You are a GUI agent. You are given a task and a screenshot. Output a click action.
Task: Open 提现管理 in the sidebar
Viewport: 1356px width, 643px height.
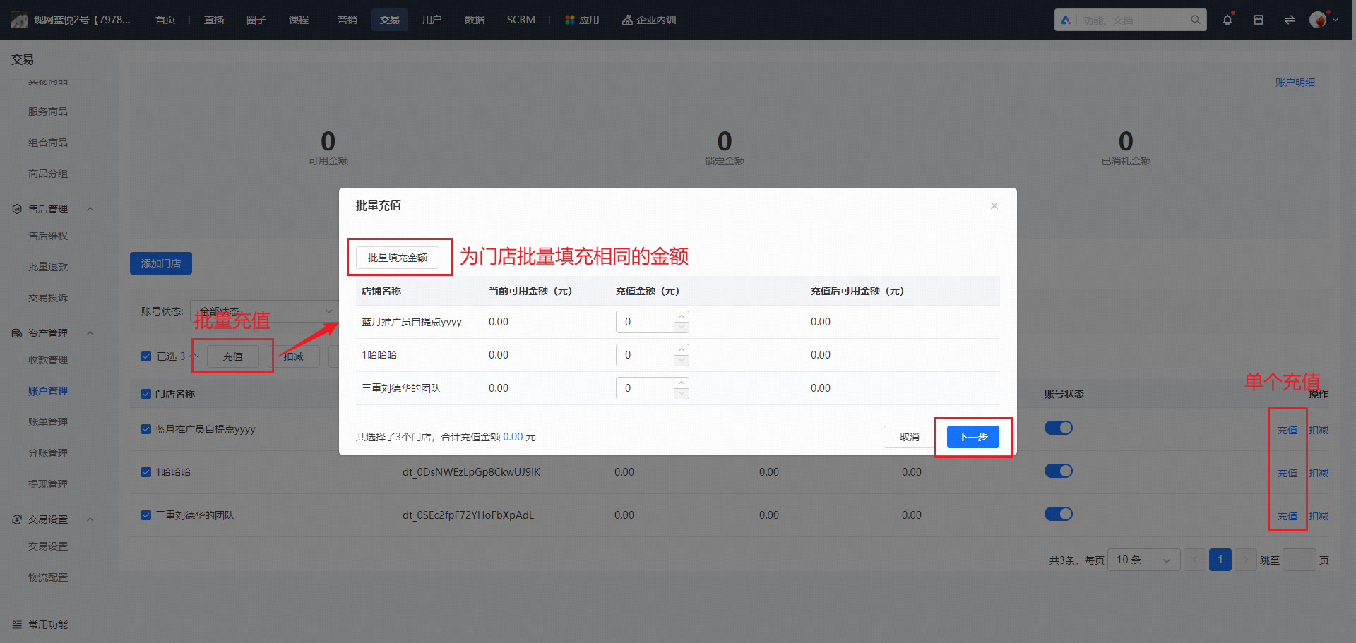[48, 484]
